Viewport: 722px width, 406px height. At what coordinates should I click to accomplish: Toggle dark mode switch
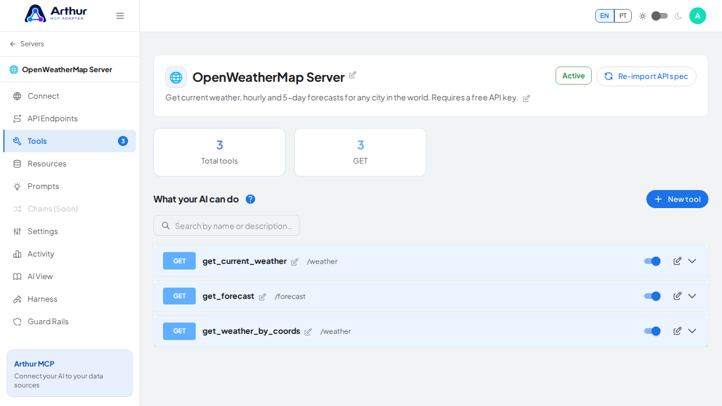pos(659,16)
